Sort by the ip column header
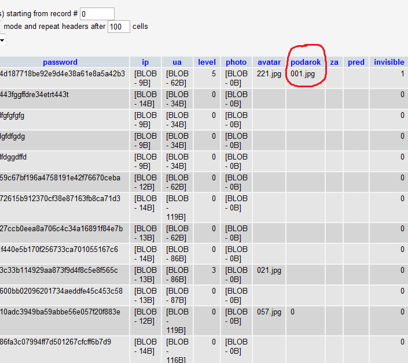The width and height of the screenshot is (408, 363). click(x=145, y=62)
